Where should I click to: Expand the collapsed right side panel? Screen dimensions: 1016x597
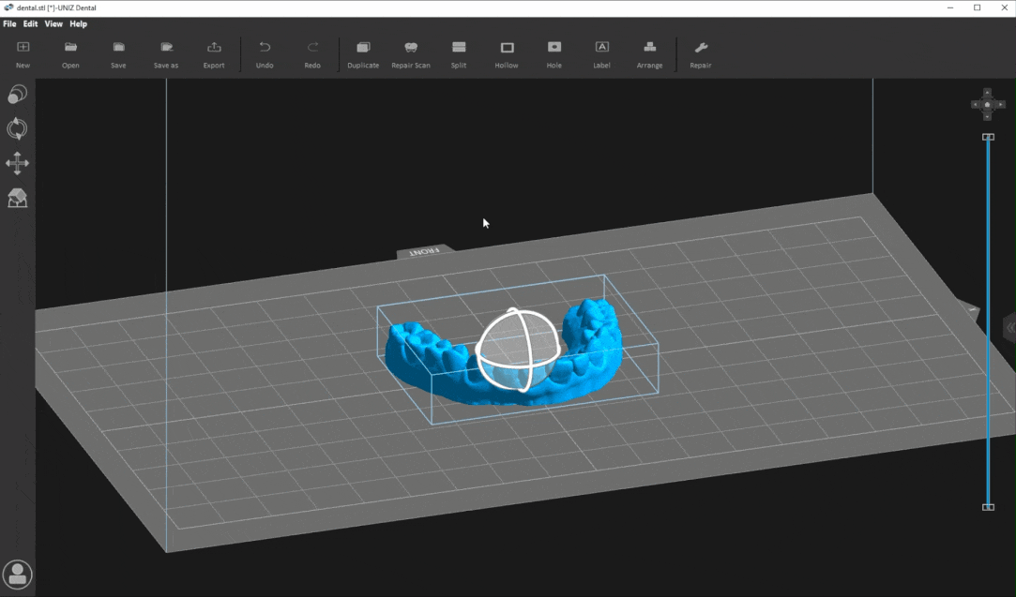pyautogui.click(x=1009, y=328)
